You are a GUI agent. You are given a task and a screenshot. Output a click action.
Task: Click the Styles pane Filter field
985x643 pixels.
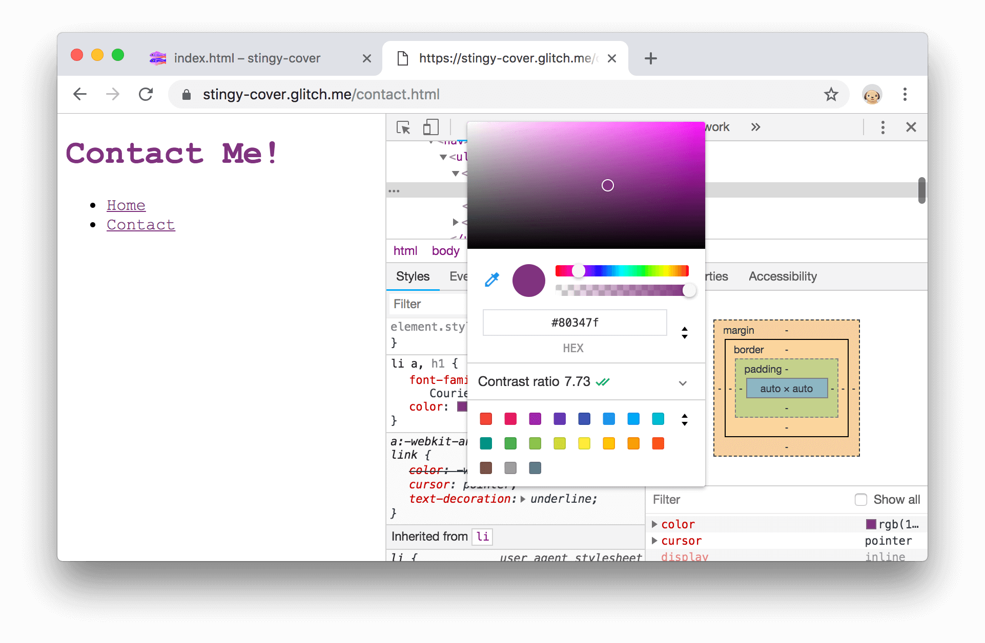(x=427, y=304)
